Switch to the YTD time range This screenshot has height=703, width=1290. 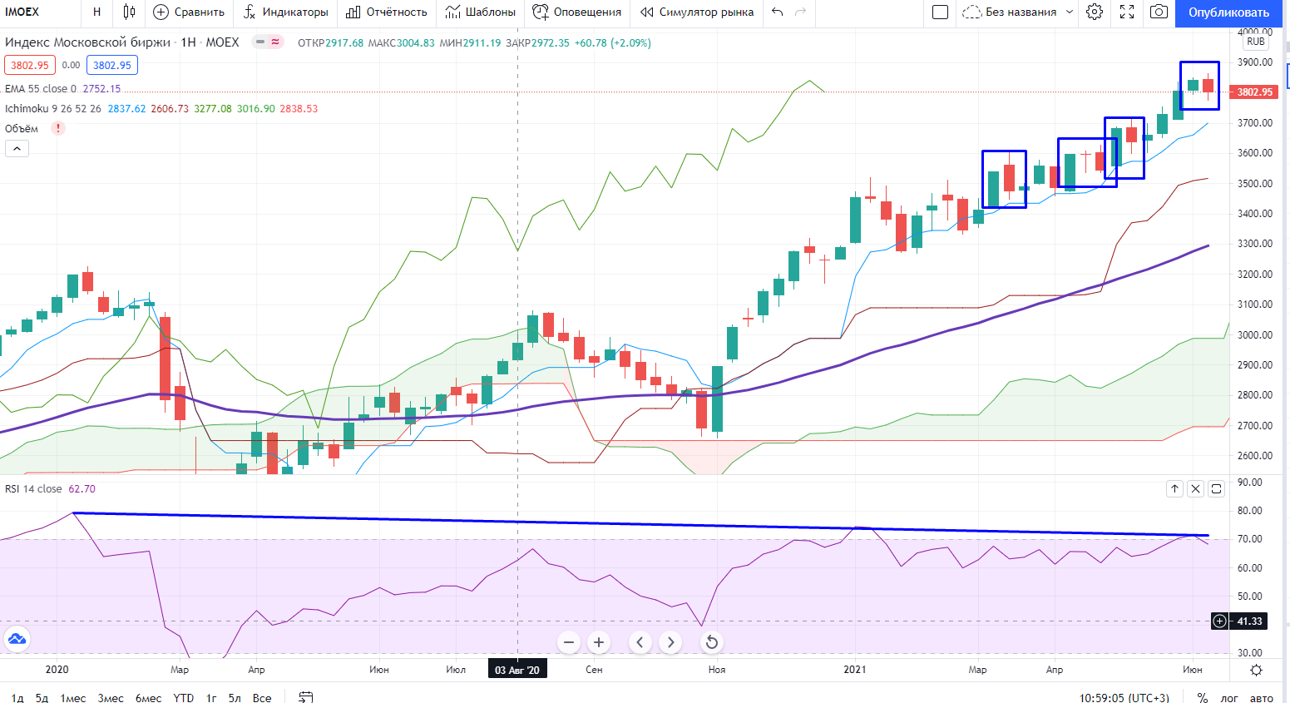pyautogui.click(x=183, y=698)
